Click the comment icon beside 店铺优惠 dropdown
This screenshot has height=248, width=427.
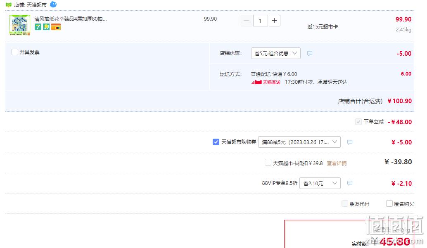click(x=310, y=53)
